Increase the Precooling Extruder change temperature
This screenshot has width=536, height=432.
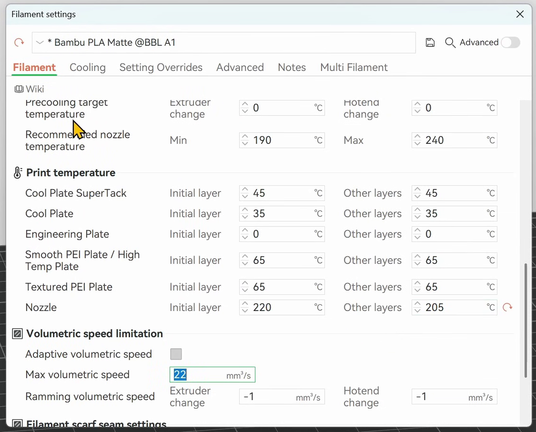pos(245,104)
